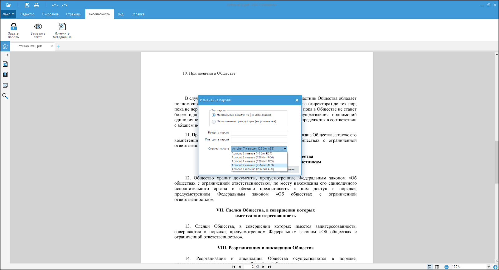Screen dimensions: 499x270
Task: Click the Save icon in title bar
Action: point(27,5)
